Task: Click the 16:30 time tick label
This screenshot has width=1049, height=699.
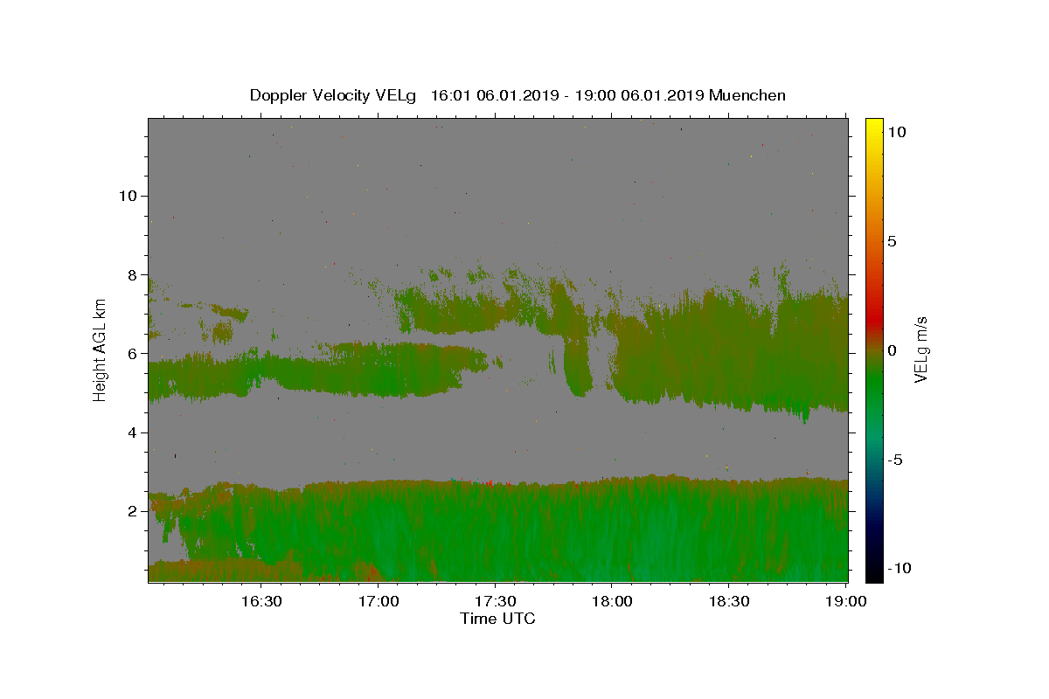Action: coord(261,602)
